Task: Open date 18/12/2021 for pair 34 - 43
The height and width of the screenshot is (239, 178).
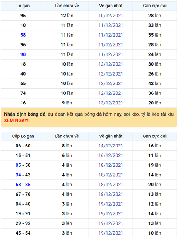Action: coord(111,175)
